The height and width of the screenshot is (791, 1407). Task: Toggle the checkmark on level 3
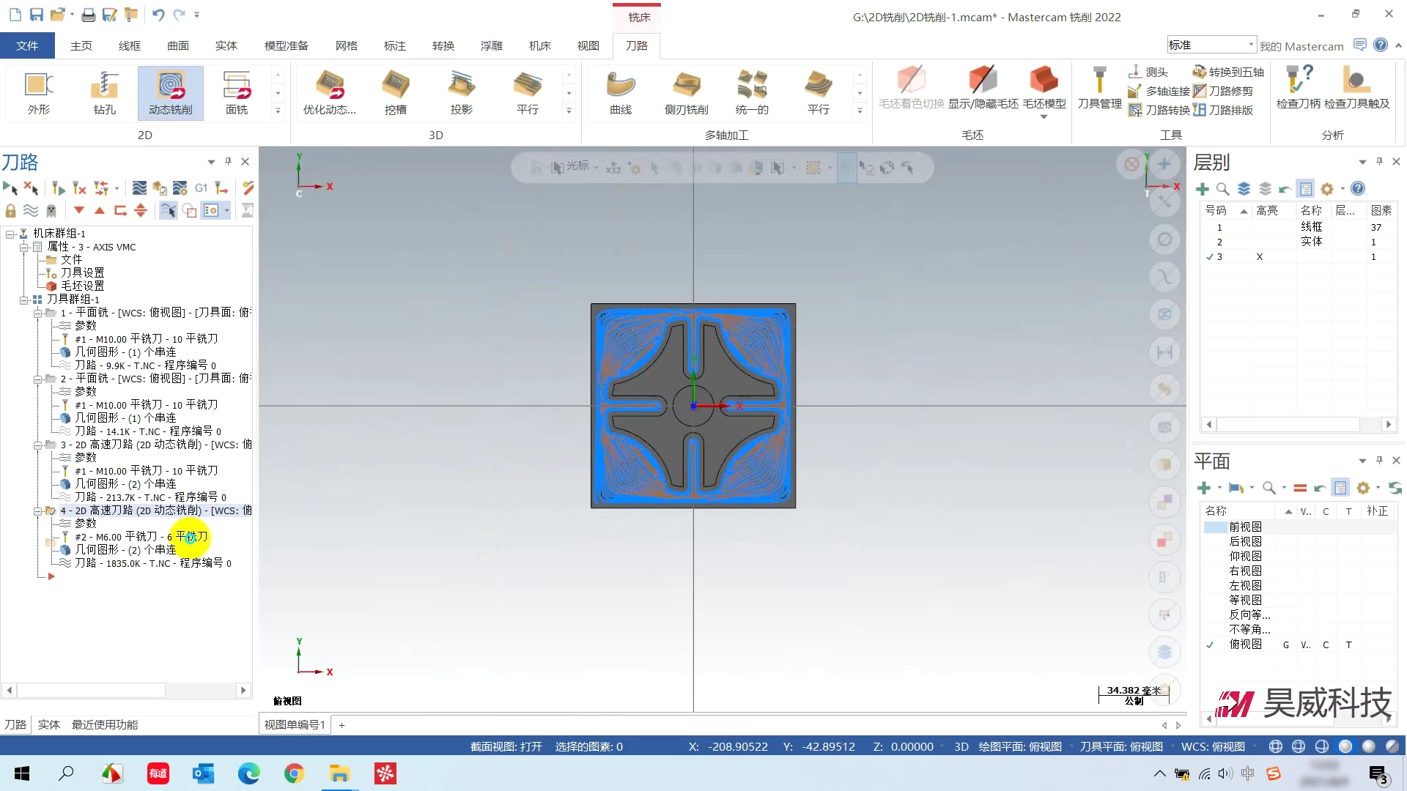pos(1210,257)
